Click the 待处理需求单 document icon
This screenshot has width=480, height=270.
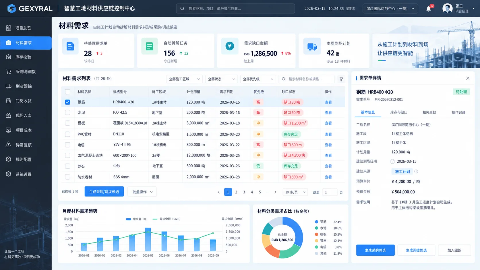pos(70,46)
